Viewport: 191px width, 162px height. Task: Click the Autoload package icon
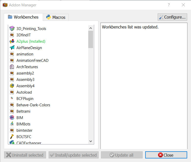pos(12,92)
